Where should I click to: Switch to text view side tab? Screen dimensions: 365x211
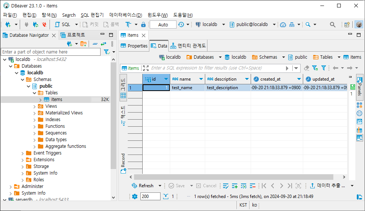click(123, 116)
